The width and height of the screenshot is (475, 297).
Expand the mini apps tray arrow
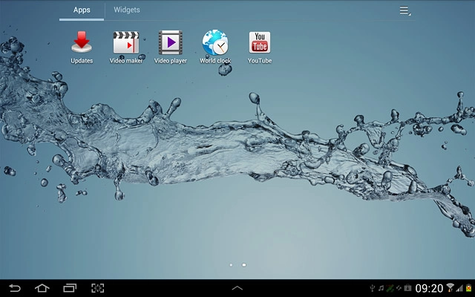click(x=237, y=288)
